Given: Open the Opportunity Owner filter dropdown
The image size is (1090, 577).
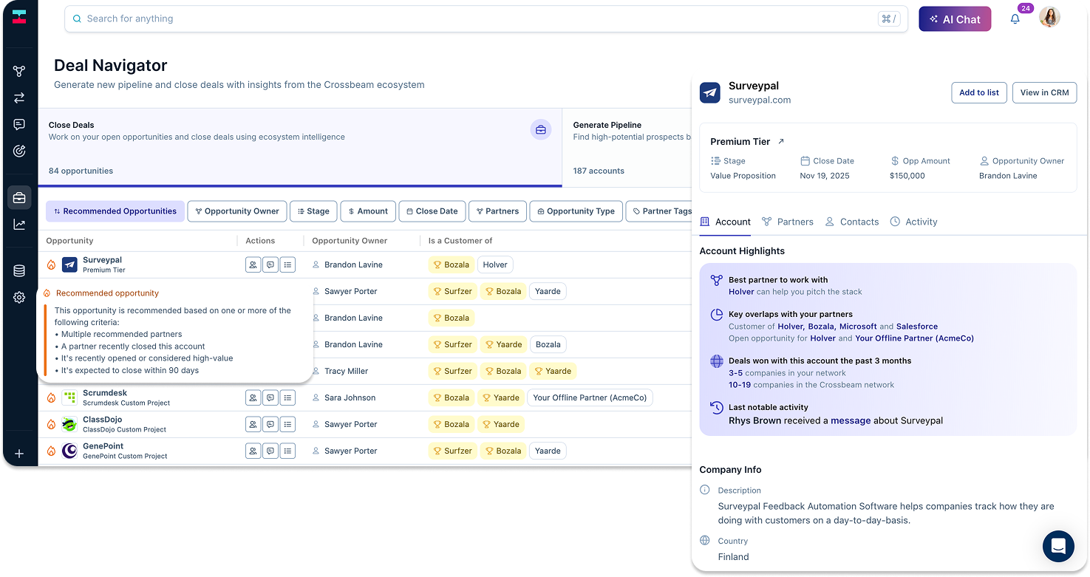Looking at the screenshot, I should click(236, 211).
